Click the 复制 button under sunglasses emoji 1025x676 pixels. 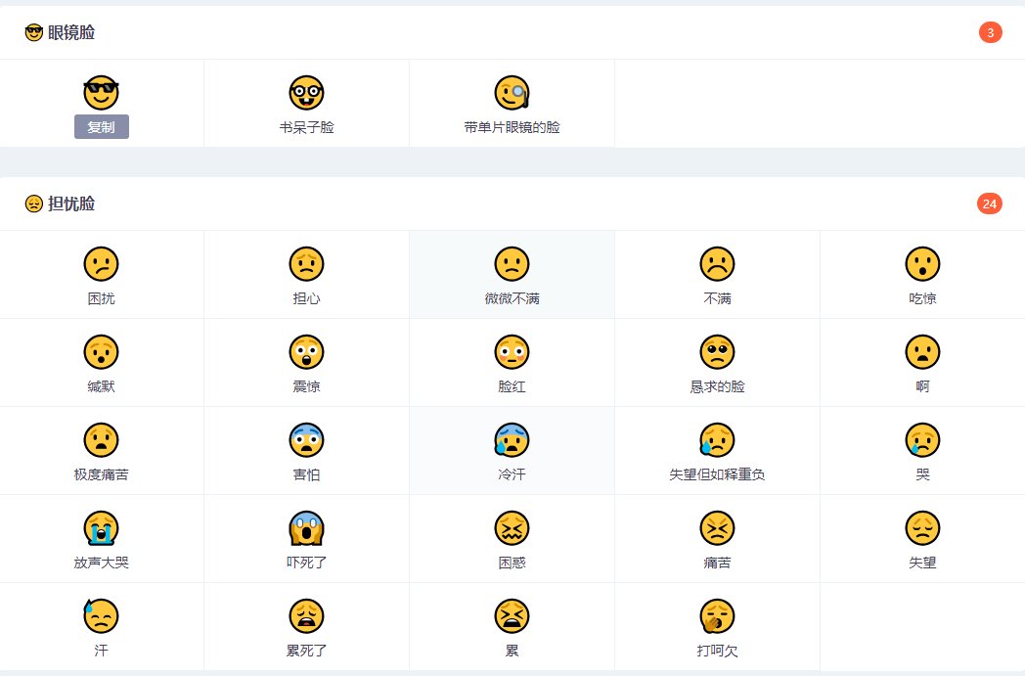pos(102,127)
